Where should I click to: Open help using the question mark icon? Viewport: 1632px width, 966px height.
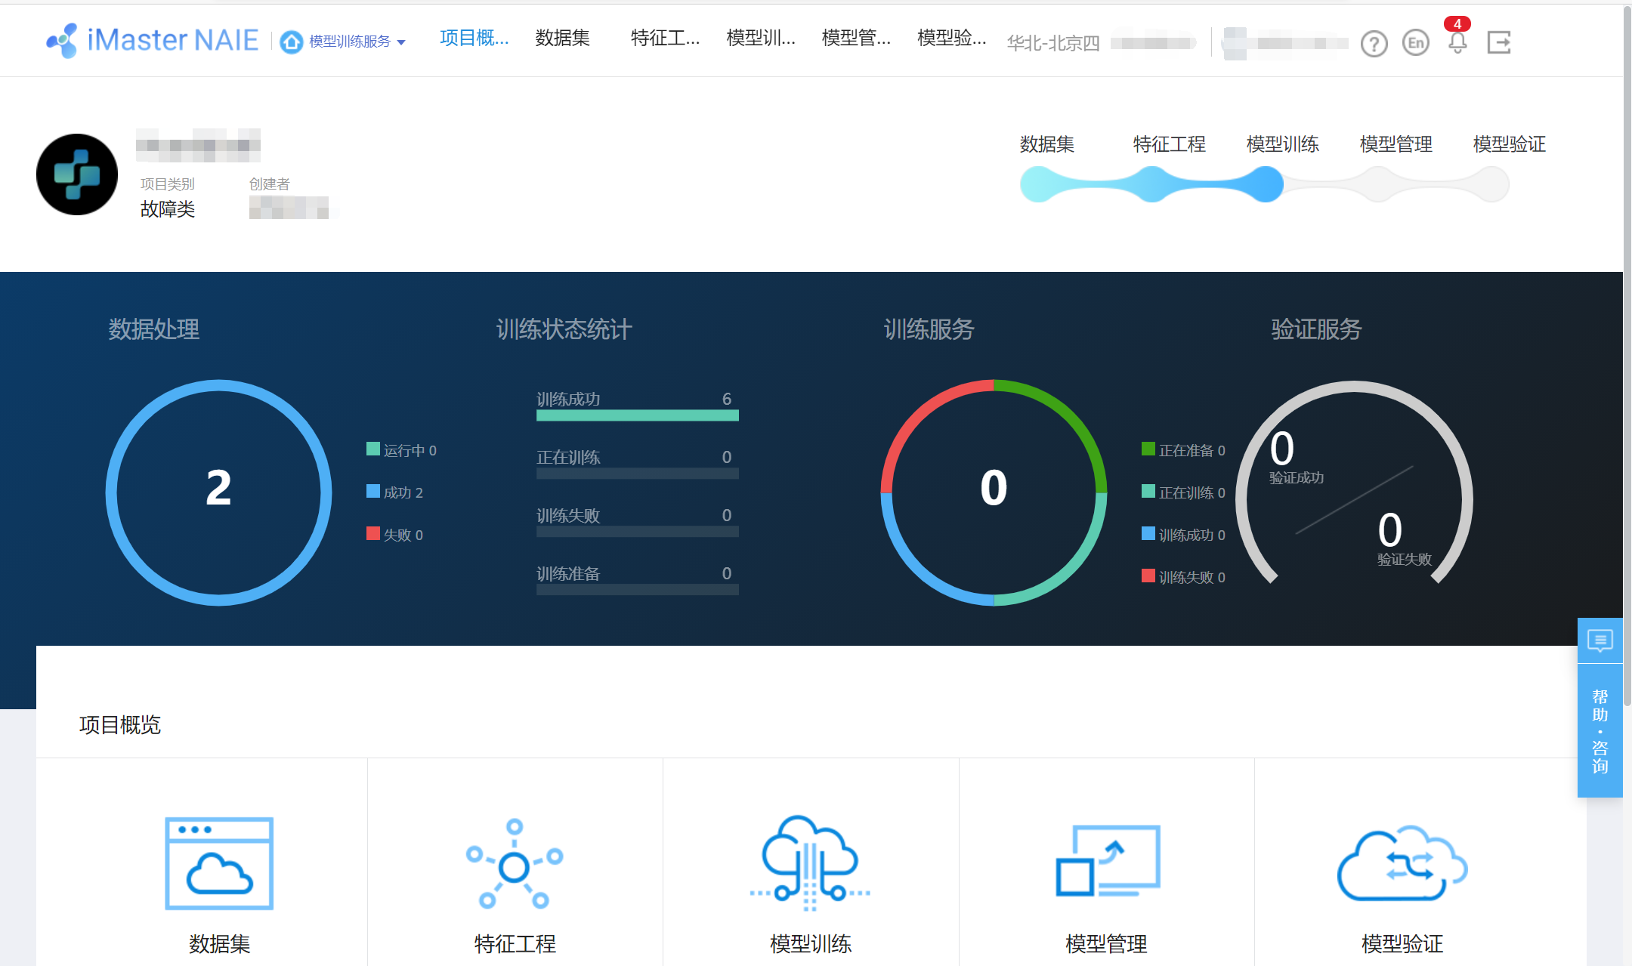coord(1374,44)
